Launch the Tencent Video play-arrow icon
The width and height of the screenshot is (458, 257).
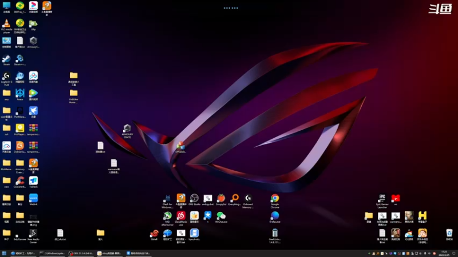click(x=33, y=93)
